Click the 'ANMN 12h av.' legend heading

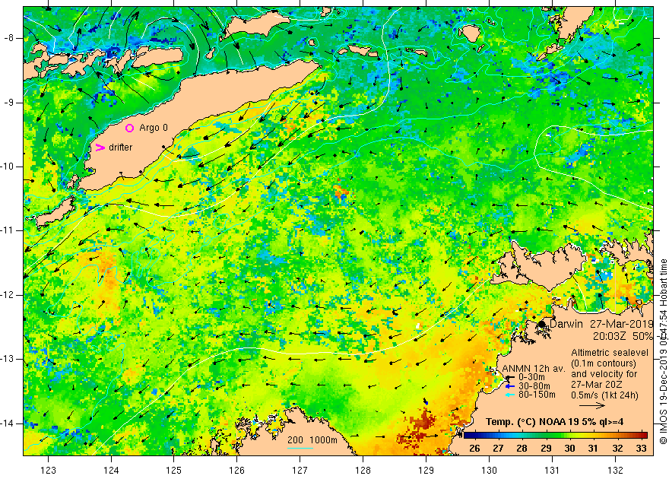pyautogui.click(x=534, y=369)
